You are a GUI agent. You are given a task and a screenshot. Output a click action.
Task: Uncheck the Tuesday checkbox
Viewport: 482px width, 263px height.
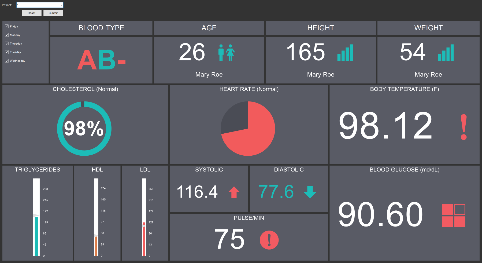point(6,52)
